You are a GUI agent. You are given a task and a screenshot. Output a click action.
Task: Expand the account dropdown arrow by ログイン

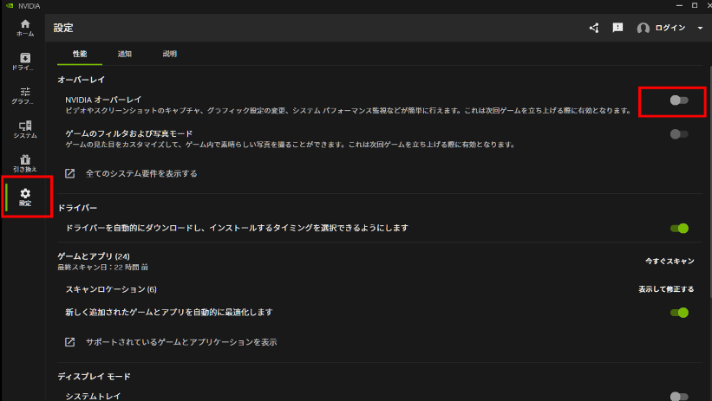(x=700, y=29)
